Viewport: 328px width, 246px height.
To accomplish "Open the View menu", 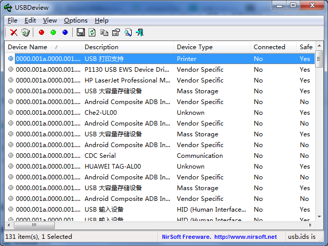I will [x=50, y=20].
